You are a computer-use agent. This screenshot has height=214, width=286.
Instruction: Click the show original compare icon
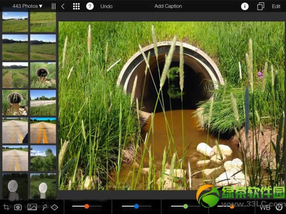click(260, 6)
